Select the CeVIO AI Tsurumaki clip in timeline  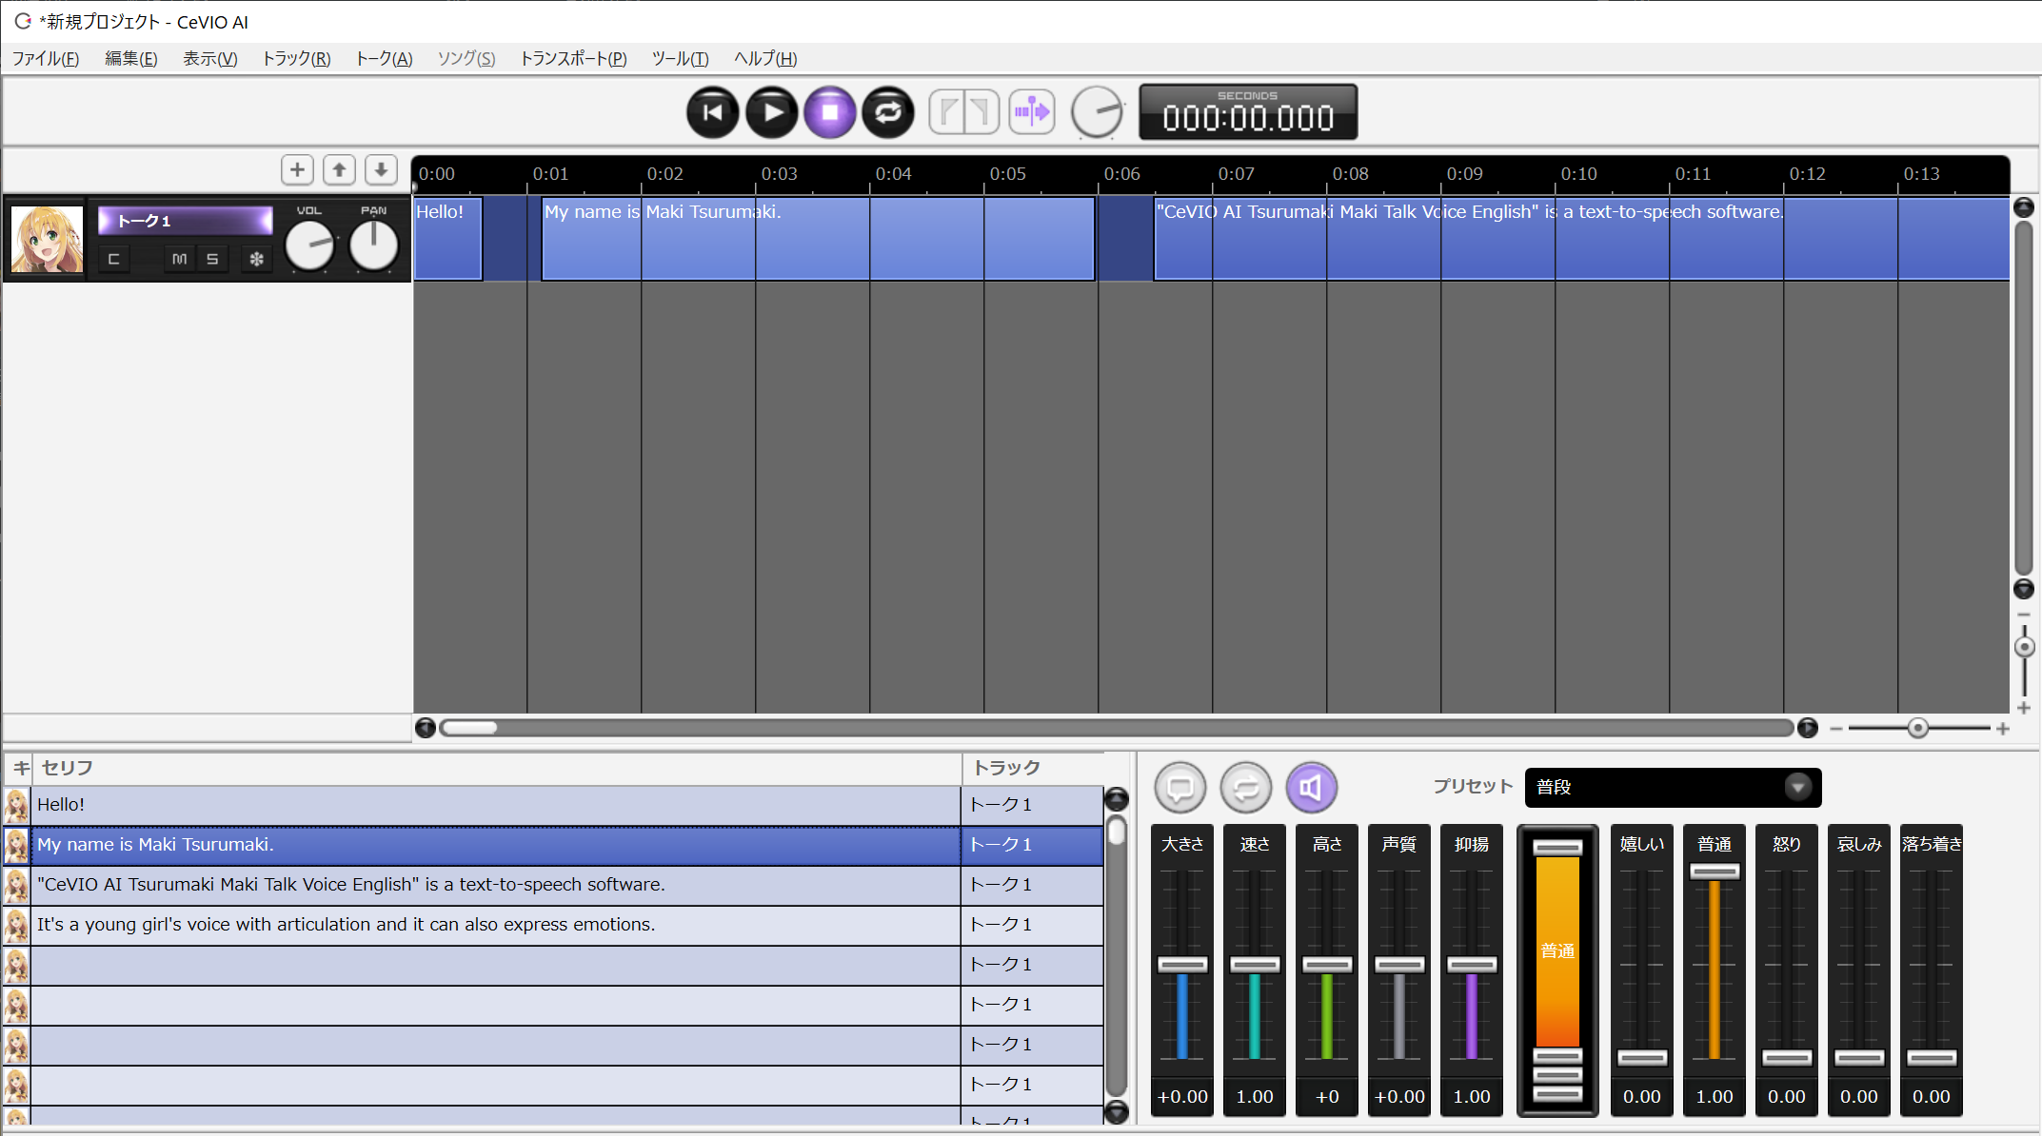(x=1581, y=238)
